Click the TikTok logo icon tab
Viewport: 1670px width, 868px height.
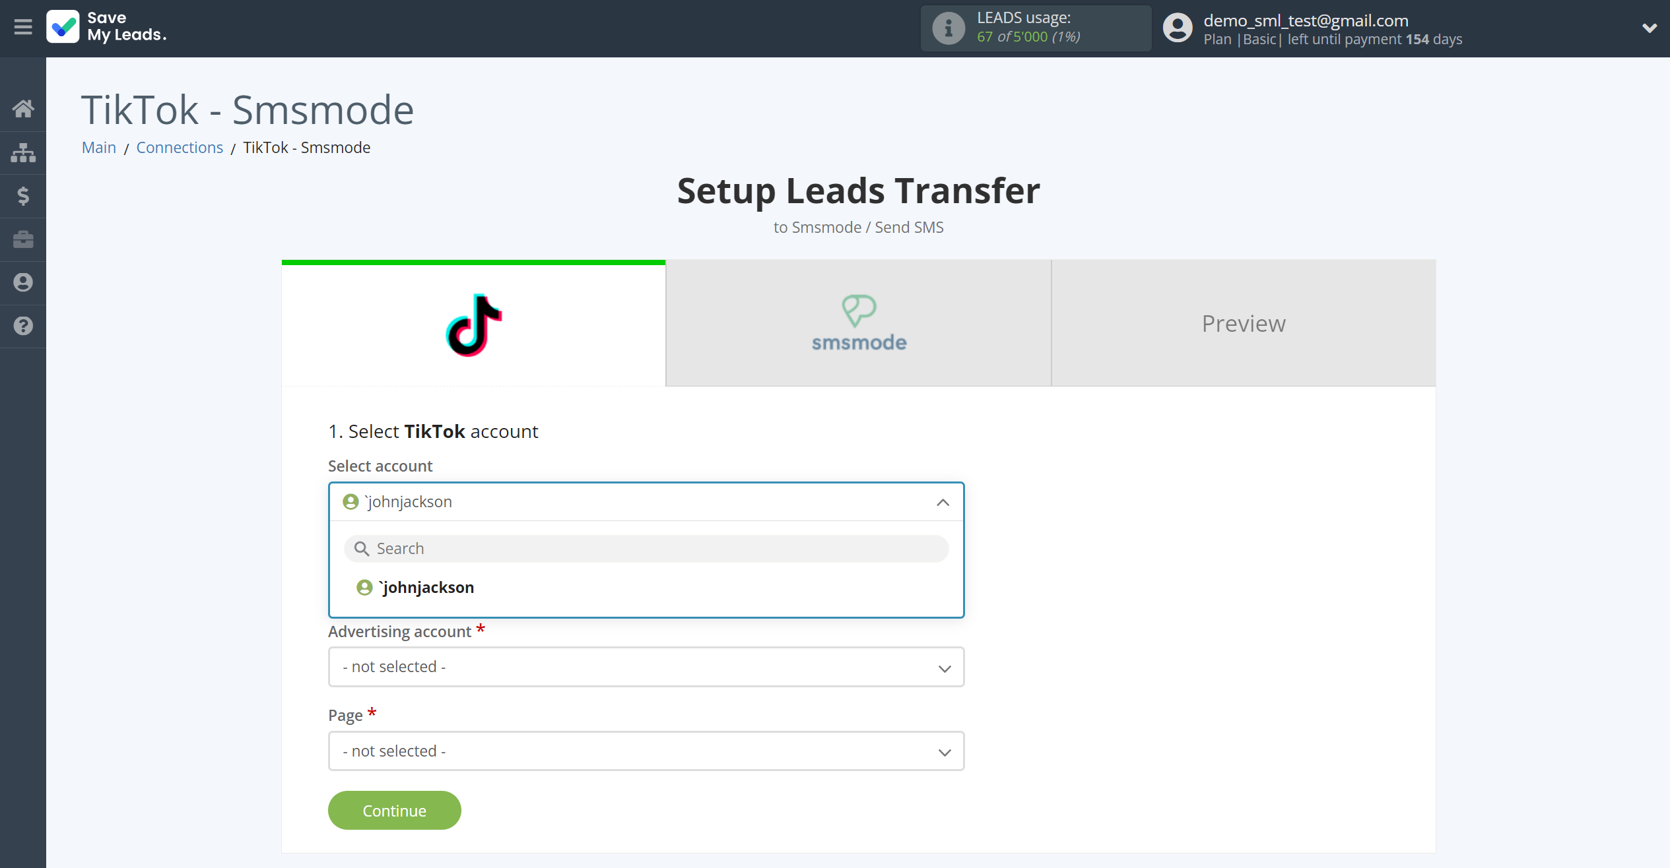[x=474, y=324]
